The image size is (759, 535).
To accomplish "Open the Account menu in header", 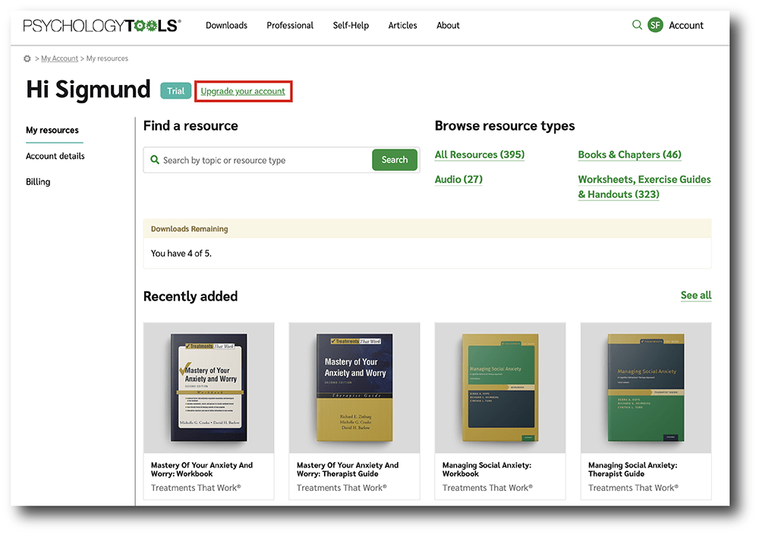I will tap(686, 25).
